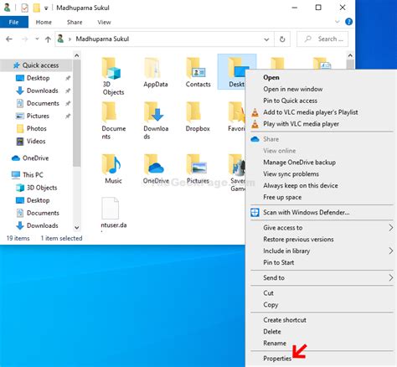The image size is (397, 367).
Task: Open the address bar history dropdown
Action: pos(266,39)
